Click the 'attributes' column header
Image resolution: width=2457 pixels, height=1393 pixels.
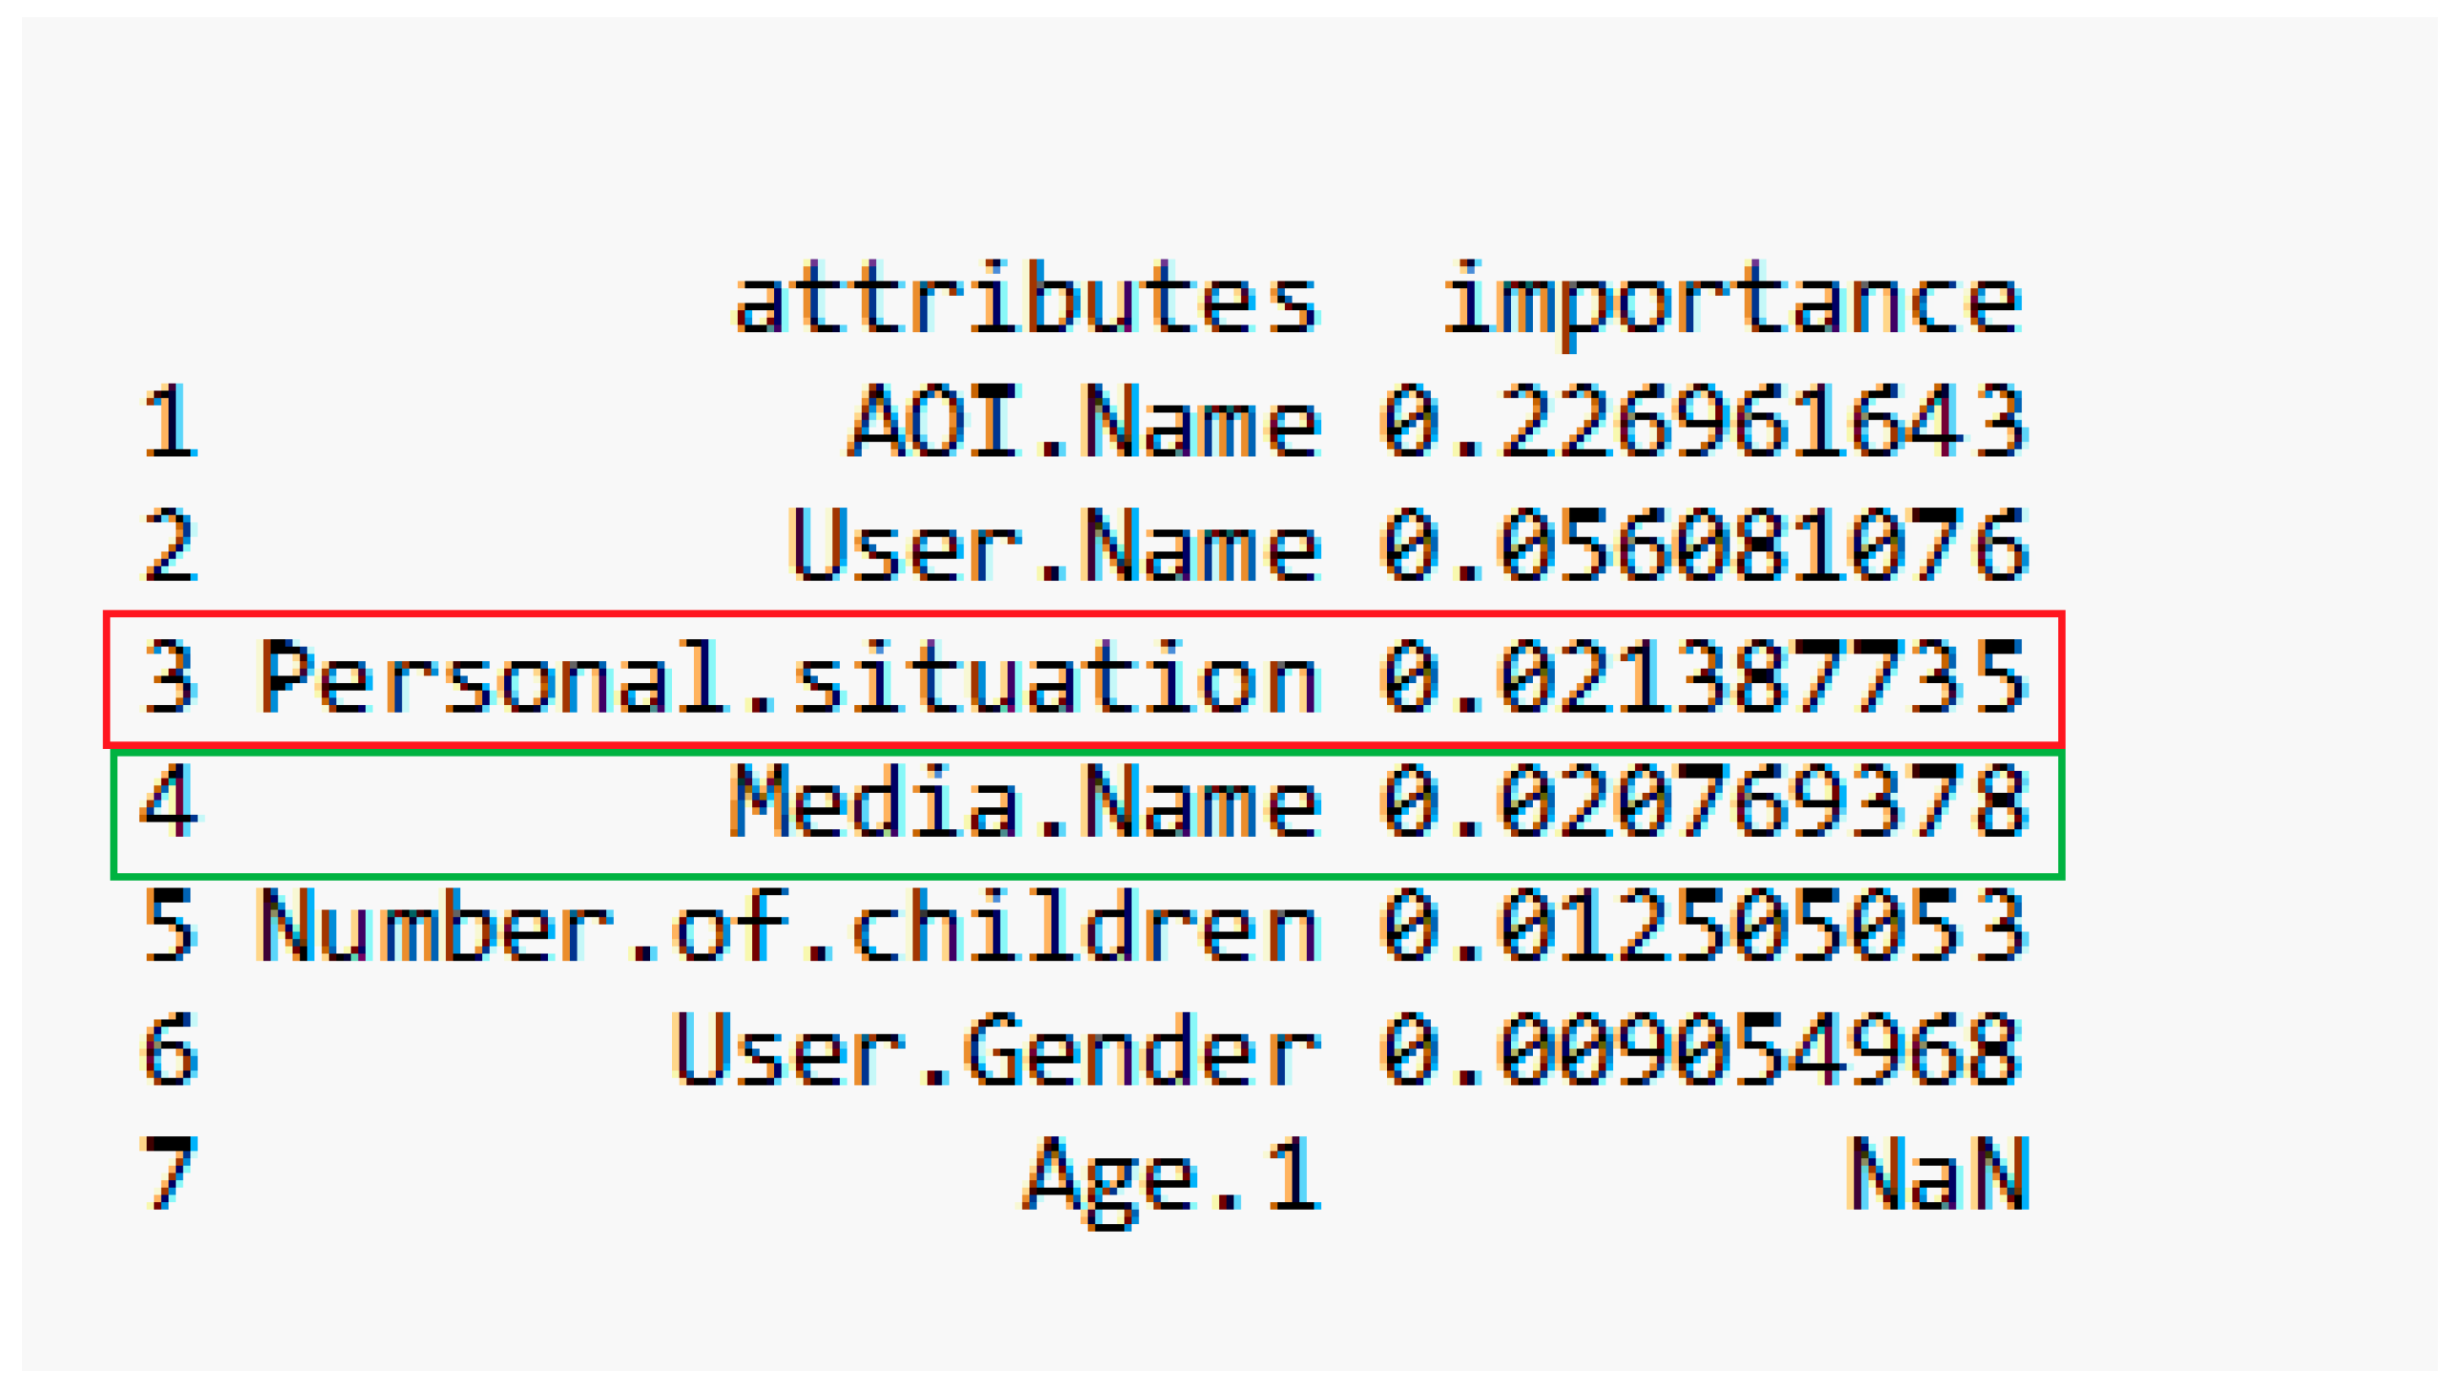click(x=1025, y=300)
